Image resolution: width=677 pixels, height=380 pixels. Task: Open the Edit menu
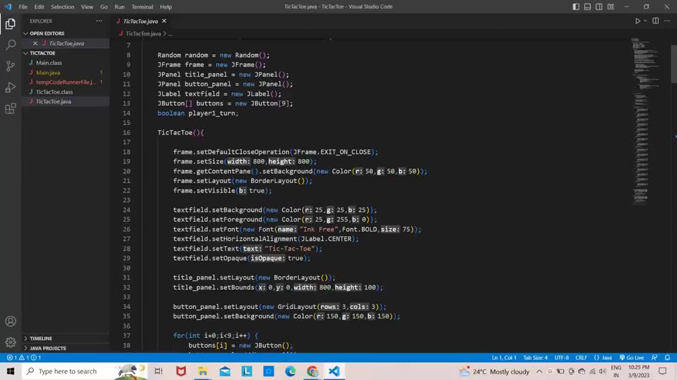(39, 7)
